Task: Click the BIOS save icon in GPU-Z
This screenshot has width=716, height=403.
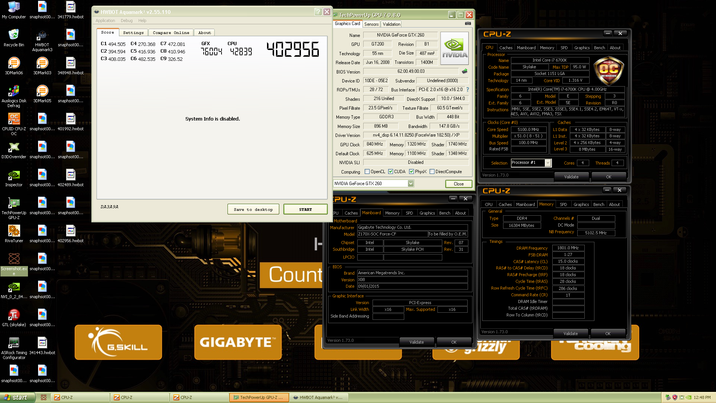Action: [x=465, y=71]
